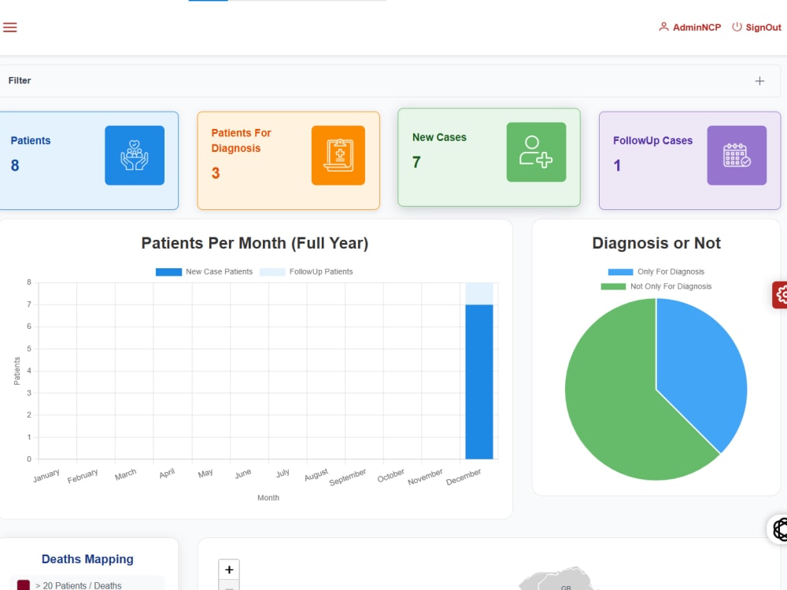The image size is (787, 590).
Task: Toggle Not Only For Diagnosis legend swatch
Action: point(613,286)
